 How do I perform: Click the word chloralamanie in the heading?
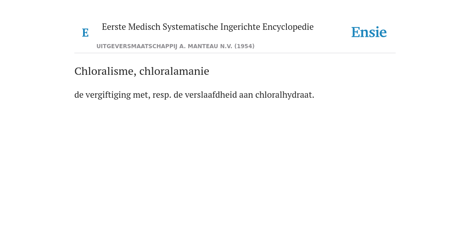point(174,71)
